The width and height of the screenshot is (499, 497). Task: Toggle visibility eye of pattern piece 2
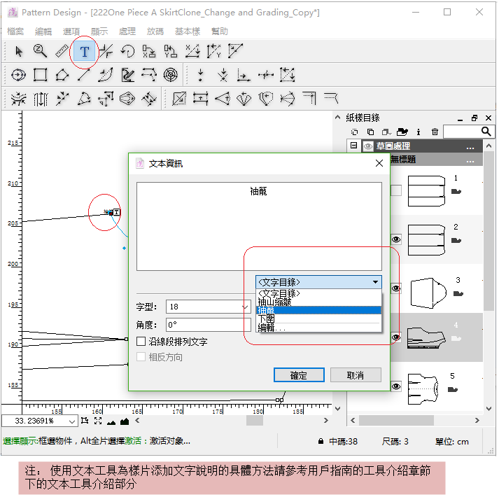pyautogui.click(x=396, y=239)
